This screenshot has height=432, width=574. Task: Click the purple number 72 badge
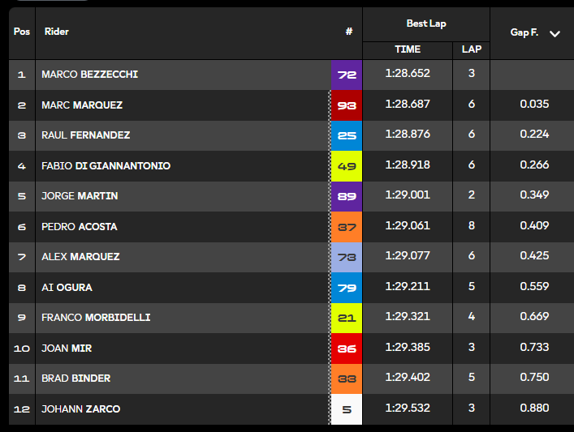pyautogui.click(x=347, y=75)
